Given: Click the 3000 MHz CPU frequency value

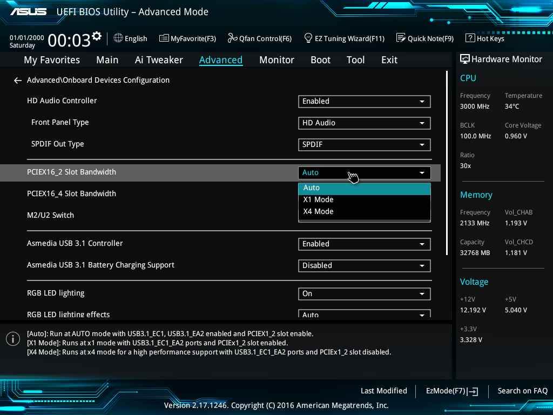Looking at the screenshot, I should coord(474,106).
